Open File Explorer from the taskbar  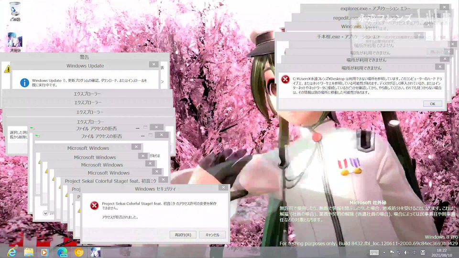point(29,252)
